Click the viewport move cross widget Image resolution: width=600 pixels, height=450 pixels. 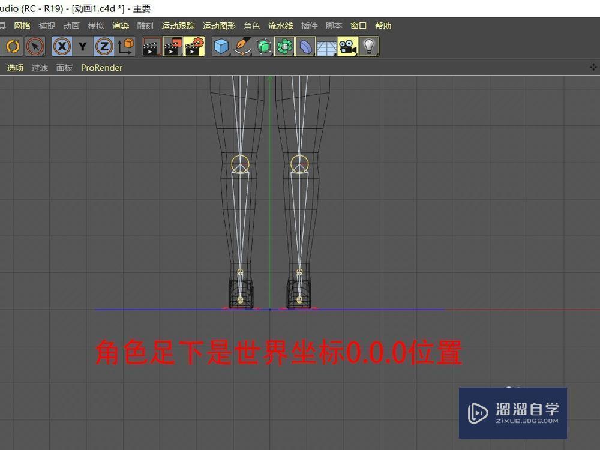pyautogui.click(x=593, y=67)
